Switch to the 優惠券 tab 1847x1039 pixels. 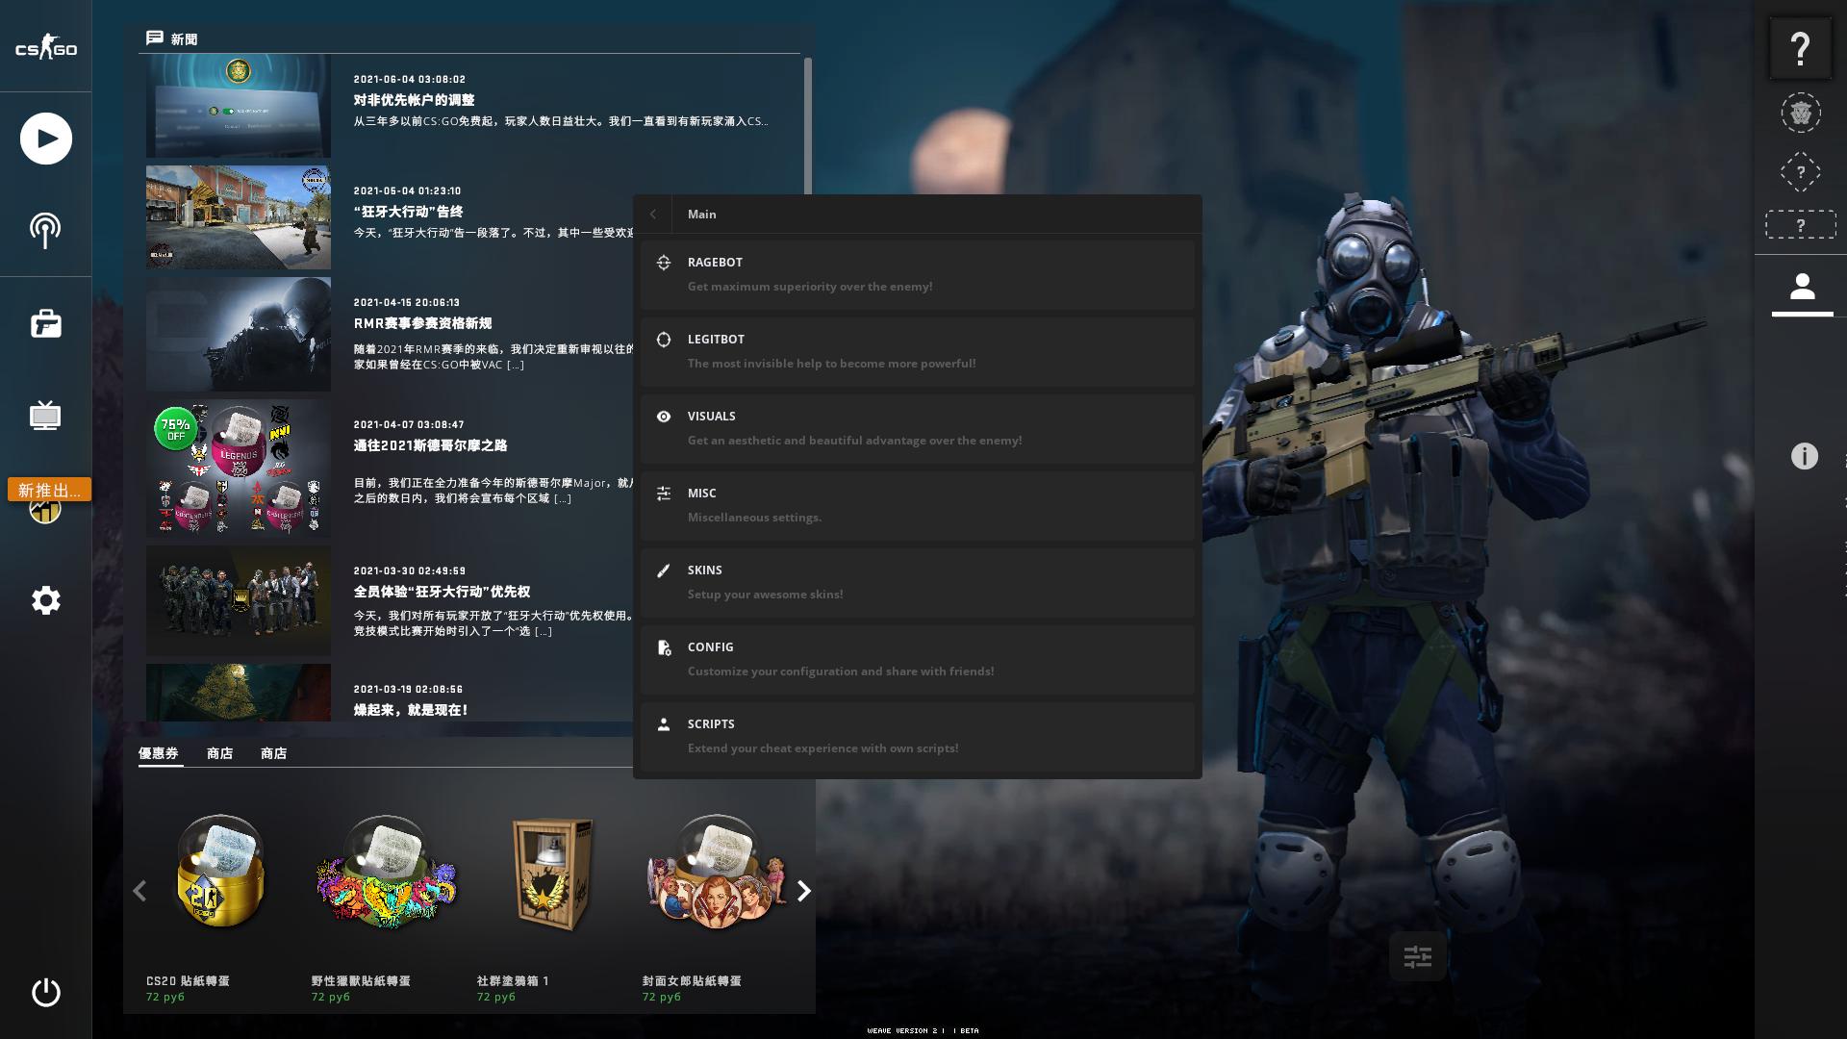point(159,753)
